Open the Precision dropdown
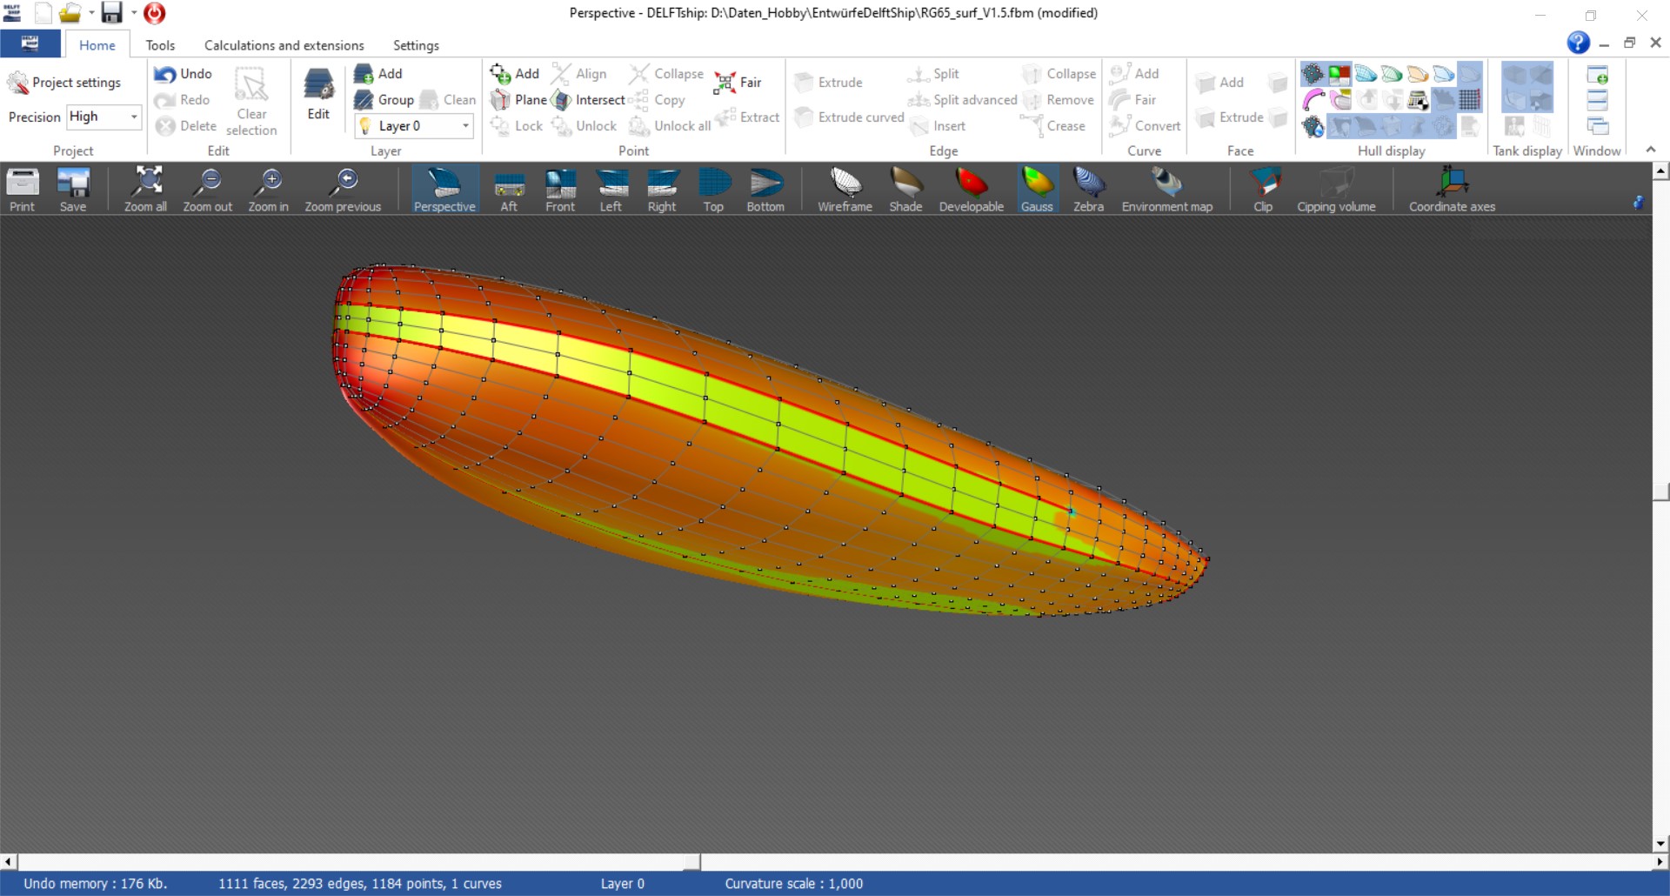Viewport: 1670px width, 896px height. click(134, 117)
